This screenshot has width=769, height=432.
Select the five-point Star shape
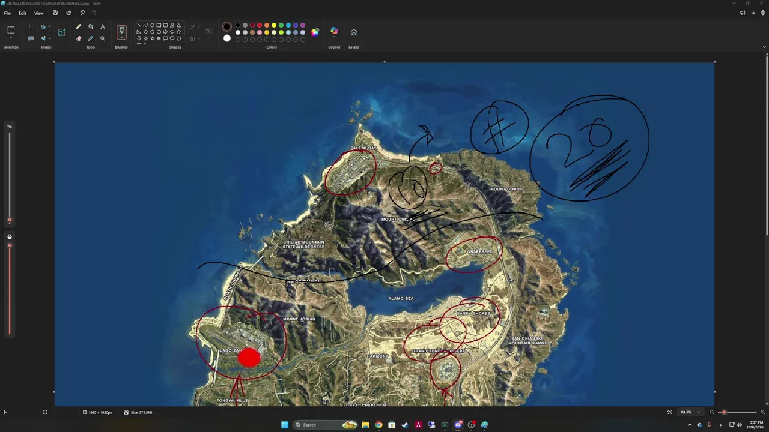pos(152,38)
